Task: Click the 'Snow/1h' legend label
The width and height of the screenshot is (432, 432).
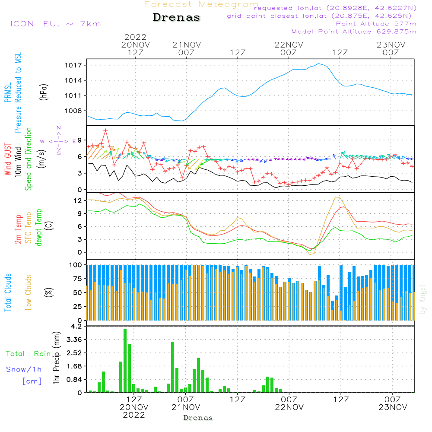Action: pyautogui.click(x=24, y=369)
